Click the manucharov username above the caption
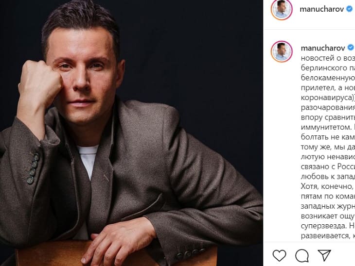 (322, 48)
